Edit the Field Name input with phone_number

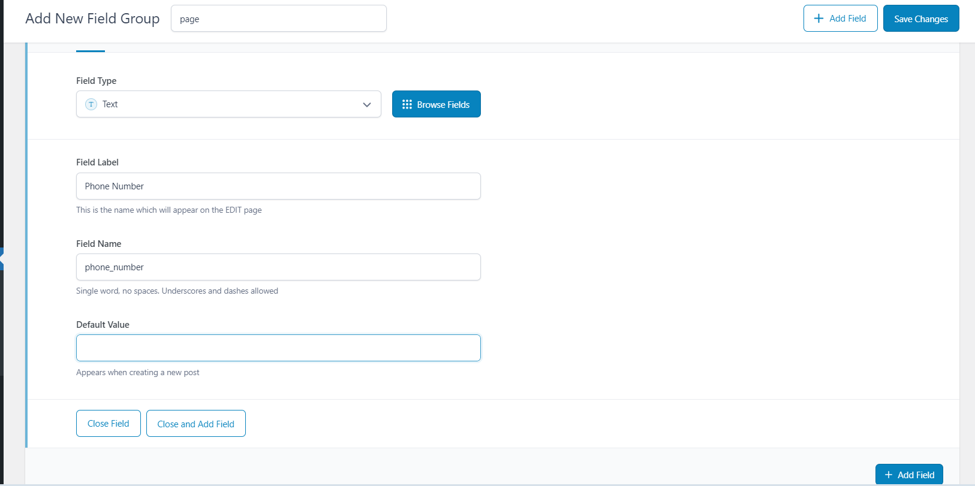pyautogui.click(x=278, y=267)
